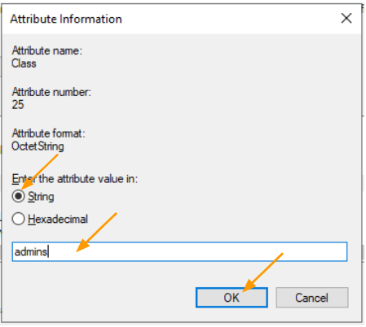Dismiss the dialog using Cancel
Image resolution: width=366 pixels, height=327 pixels.
pyautogui.click(x=312, y=298)
